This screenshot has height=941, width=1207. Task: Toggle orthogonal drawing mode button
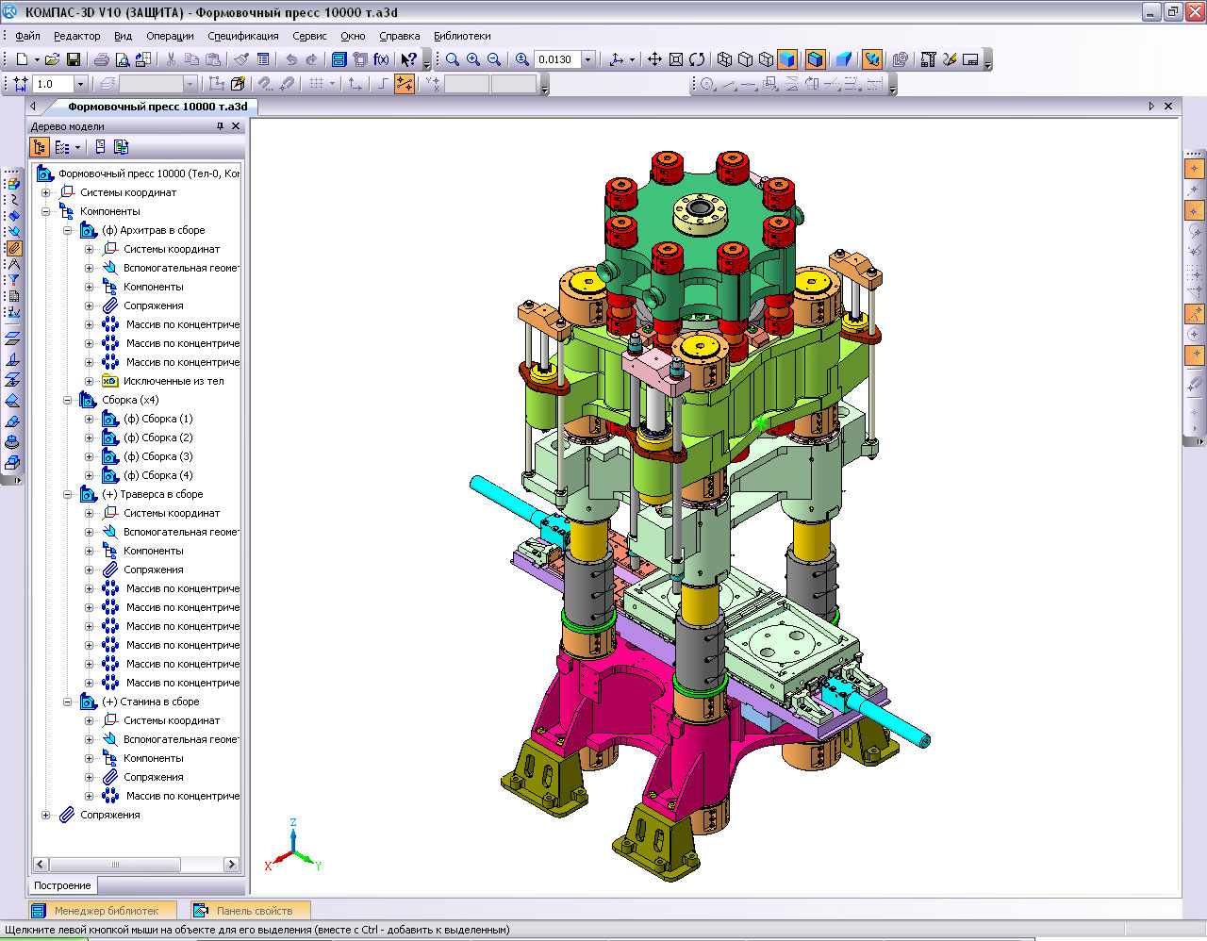[382, 84]
